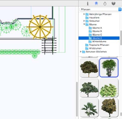
Task: Open the info inspector tab icon
Action: [x=88, y=4]
